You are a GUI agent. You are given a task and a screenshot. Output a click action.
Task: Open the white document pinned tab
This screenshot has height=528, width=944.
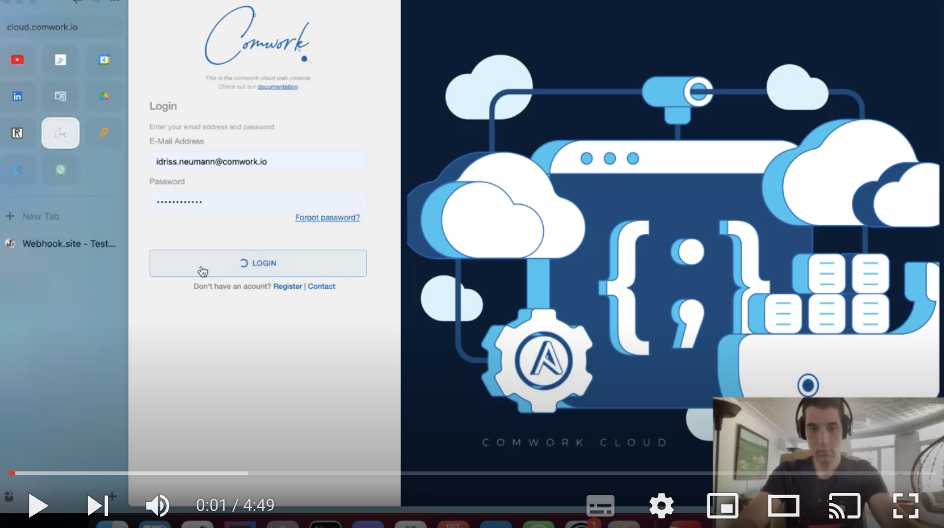[60, 60]
